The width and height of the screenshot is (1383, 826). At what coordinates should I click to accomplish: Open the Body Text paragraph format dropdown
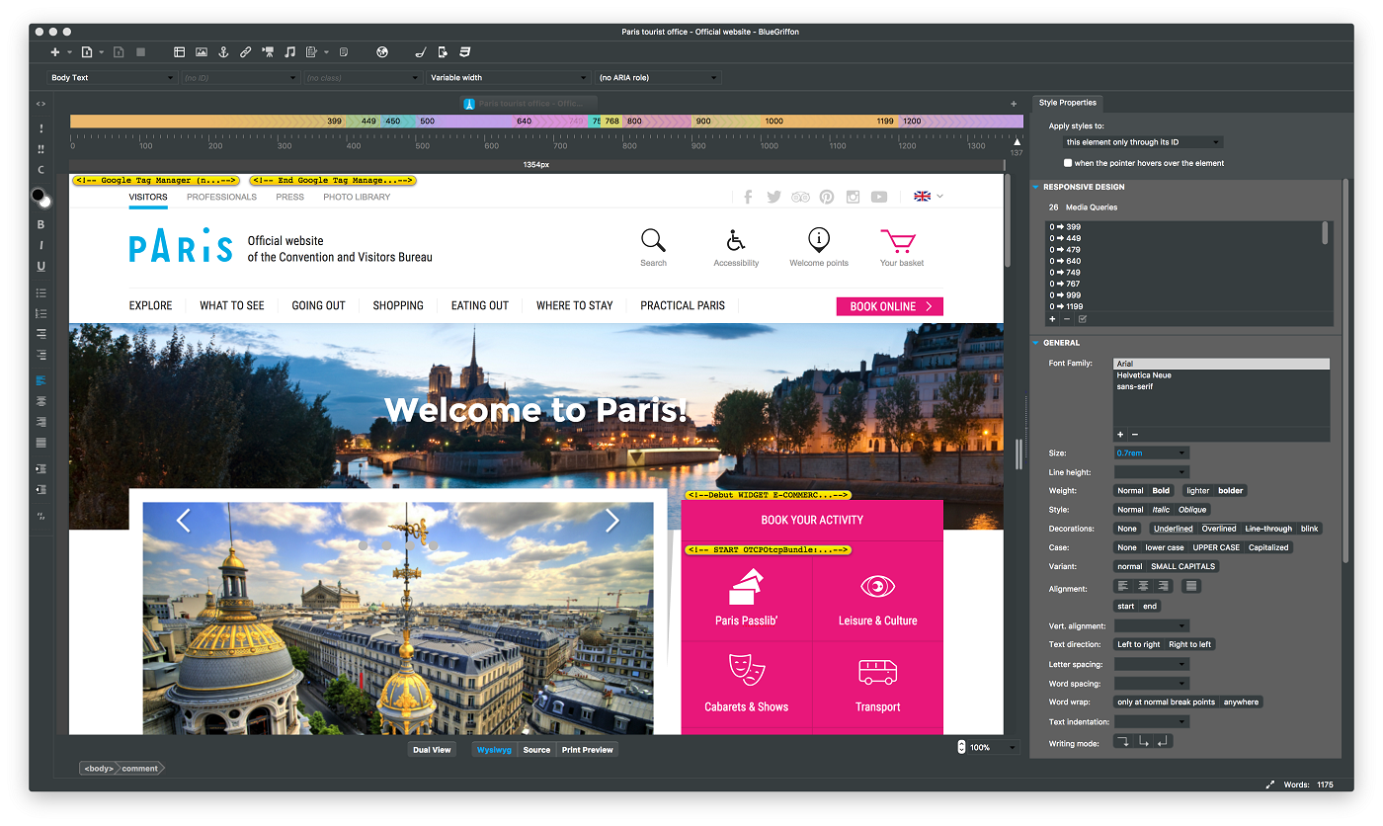[x=112, y=78]
